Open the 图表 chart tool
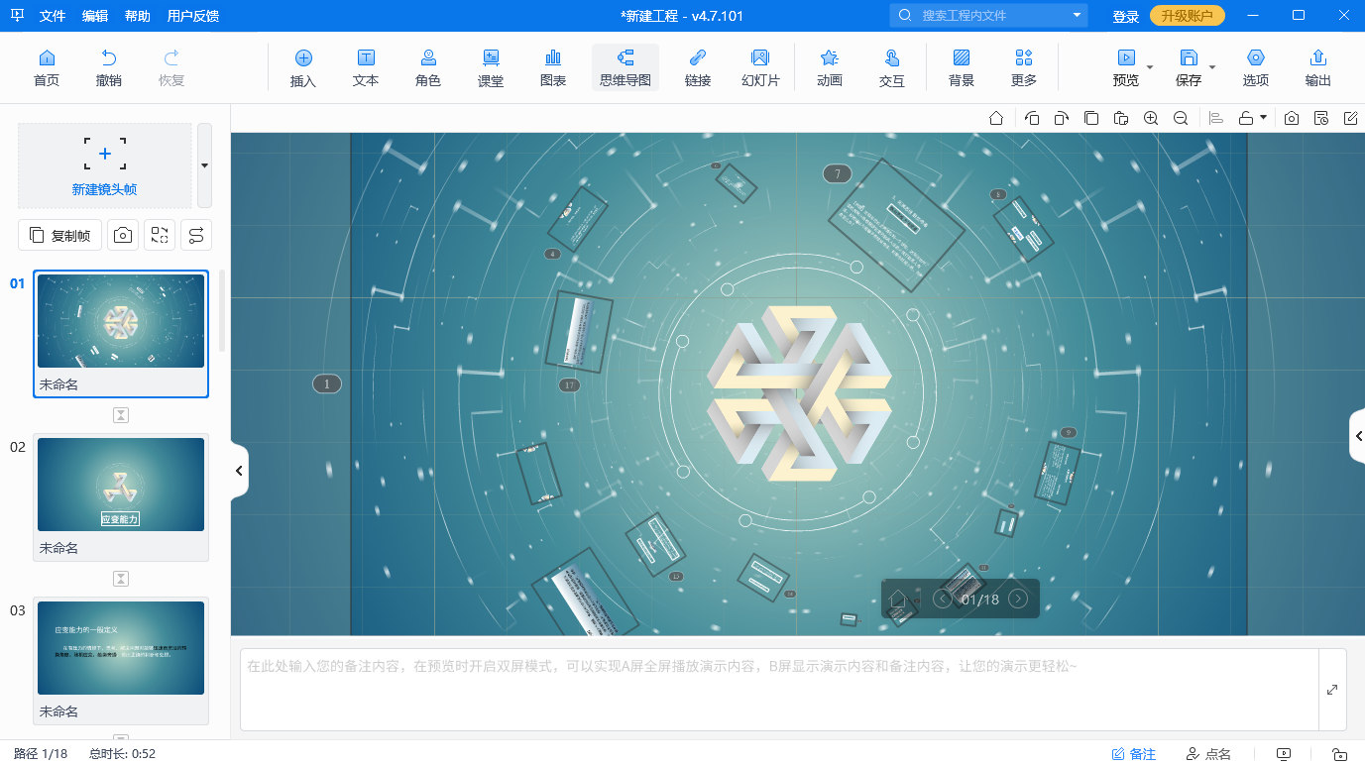1365x765 pixels. tap(553, 67)
